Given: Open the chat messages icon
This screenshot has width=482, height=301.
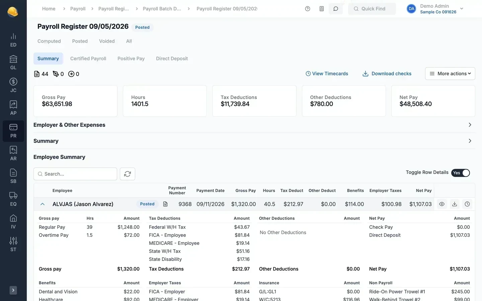Looking at the screenshot, I should [336, 9].
